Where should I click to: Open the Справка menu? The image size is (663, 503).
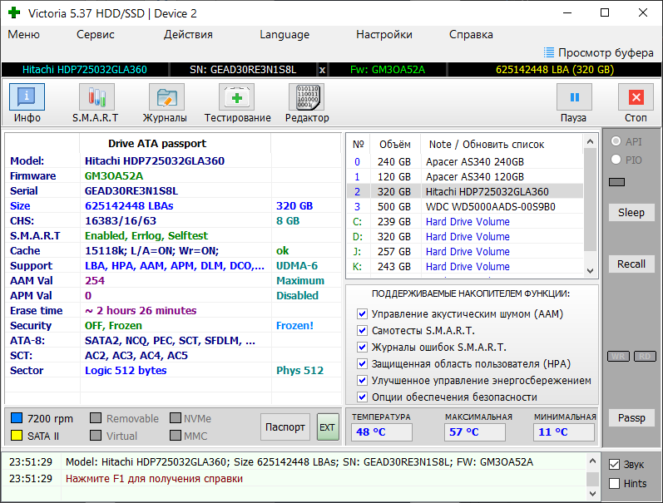[x=471, y=34]
